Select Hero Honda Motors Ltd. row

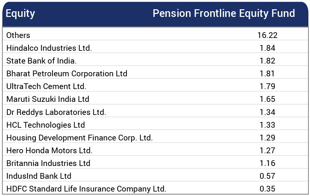(x=155, y=151)
